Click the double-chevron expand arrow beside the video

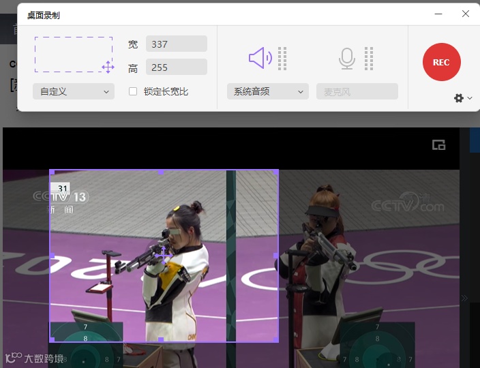click(x=464, y=298)
